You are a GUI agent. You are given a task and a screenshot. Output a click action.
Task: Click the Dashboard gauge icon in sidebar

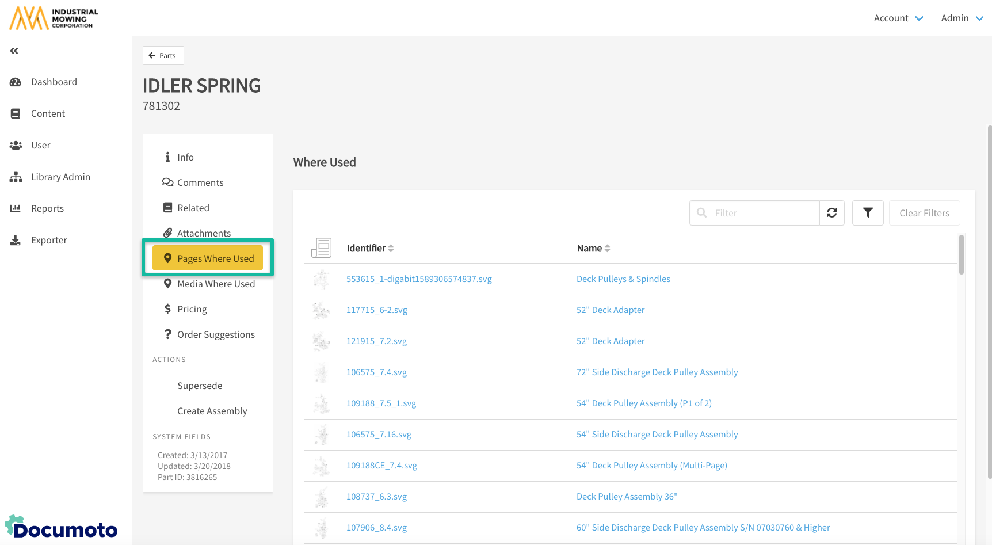[x=16, y=82]
